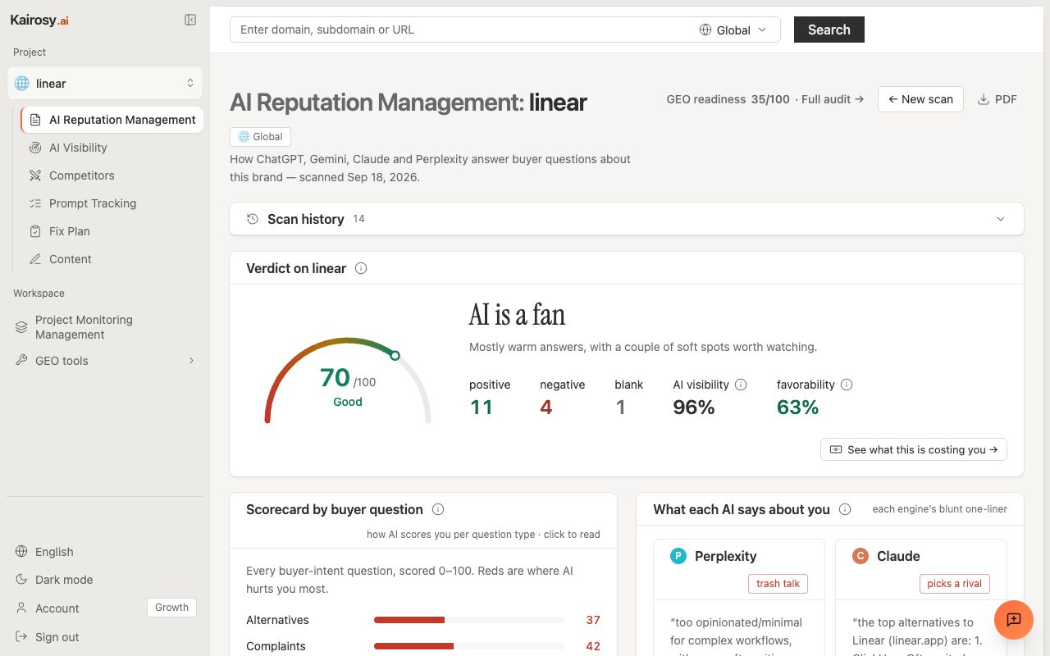Image resolution: width=1050 pixels, height=656 pixels.
Task: Click the Claude engine avatar icon
Action: click(x=861, y=556)
